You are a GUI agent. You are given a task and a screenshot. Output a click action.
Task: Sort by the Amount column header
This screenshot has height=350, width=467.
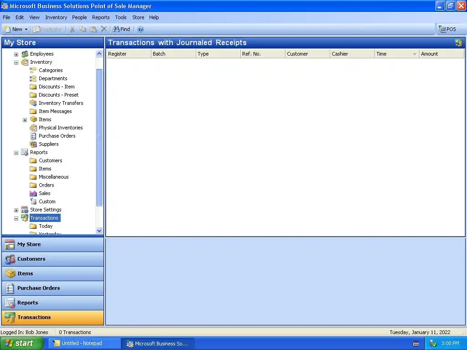(441, 54)
